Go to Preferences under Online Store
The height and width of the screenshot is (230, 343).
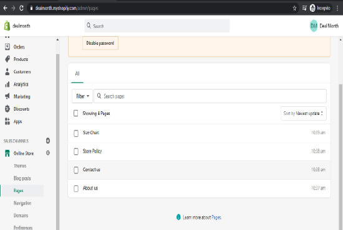(23, 228)
